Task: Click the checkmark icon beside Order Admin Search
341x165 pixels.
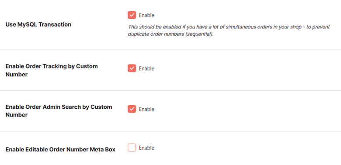Action: [x=132, y=109]
